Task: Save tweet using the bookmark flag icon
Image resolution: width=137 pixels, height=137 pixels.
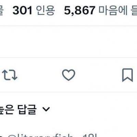Action: click(x=127, y=75)
